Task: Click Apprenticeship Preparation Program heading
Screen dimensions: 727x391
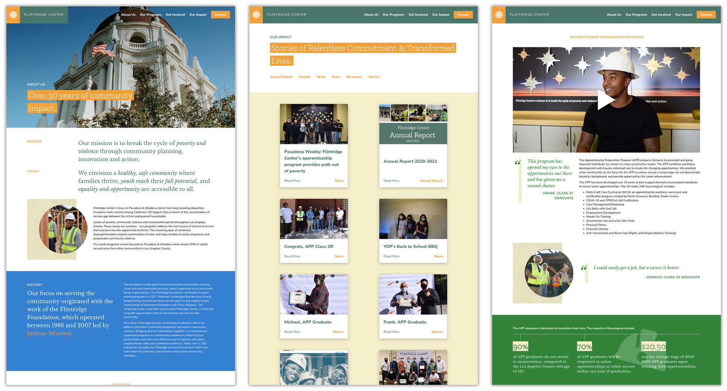Action: (606, 37)
